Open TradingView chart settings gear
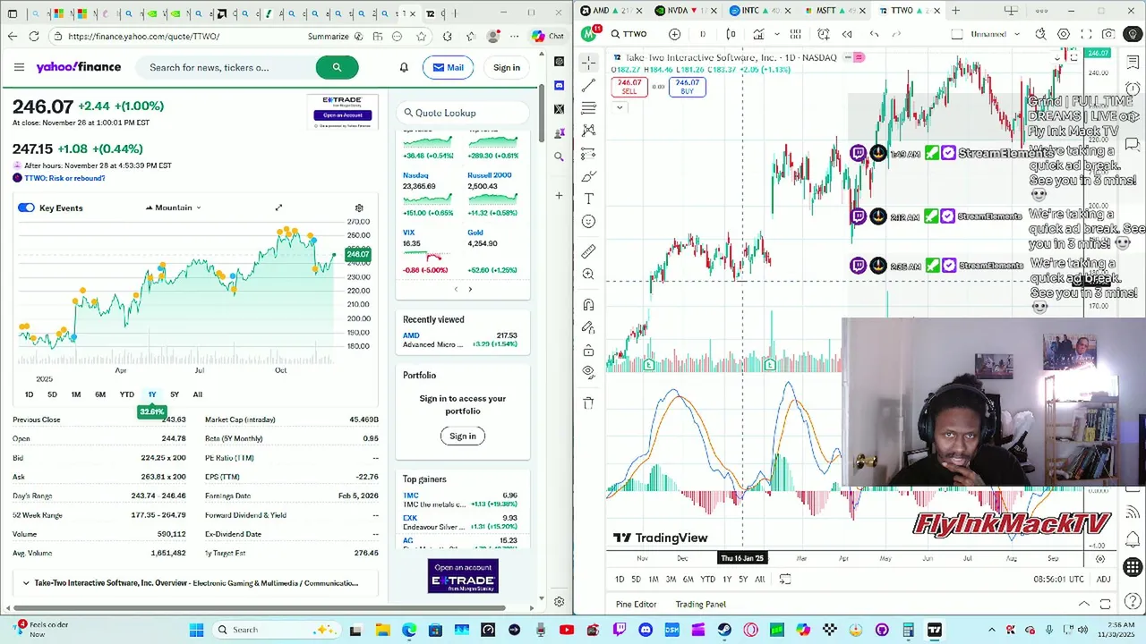This screenshot has height=644, width=1146. 1064,34
